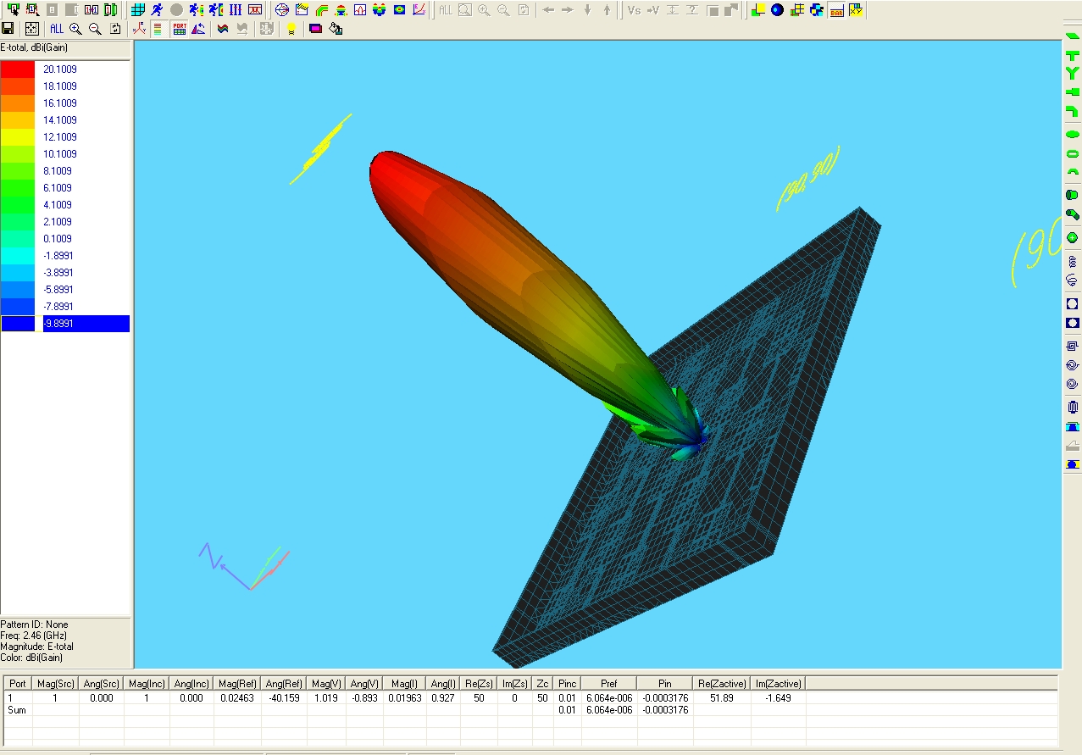Click the green Y-shaped icon in right sidebar
Image resolution: width=1082 pixels, height=755 pixels.
click(x=1072, y=73)
